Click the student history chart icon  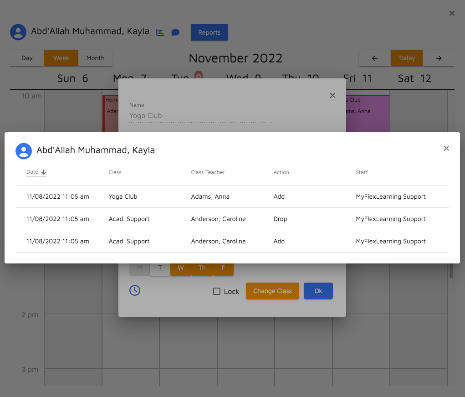click(160, 32)
